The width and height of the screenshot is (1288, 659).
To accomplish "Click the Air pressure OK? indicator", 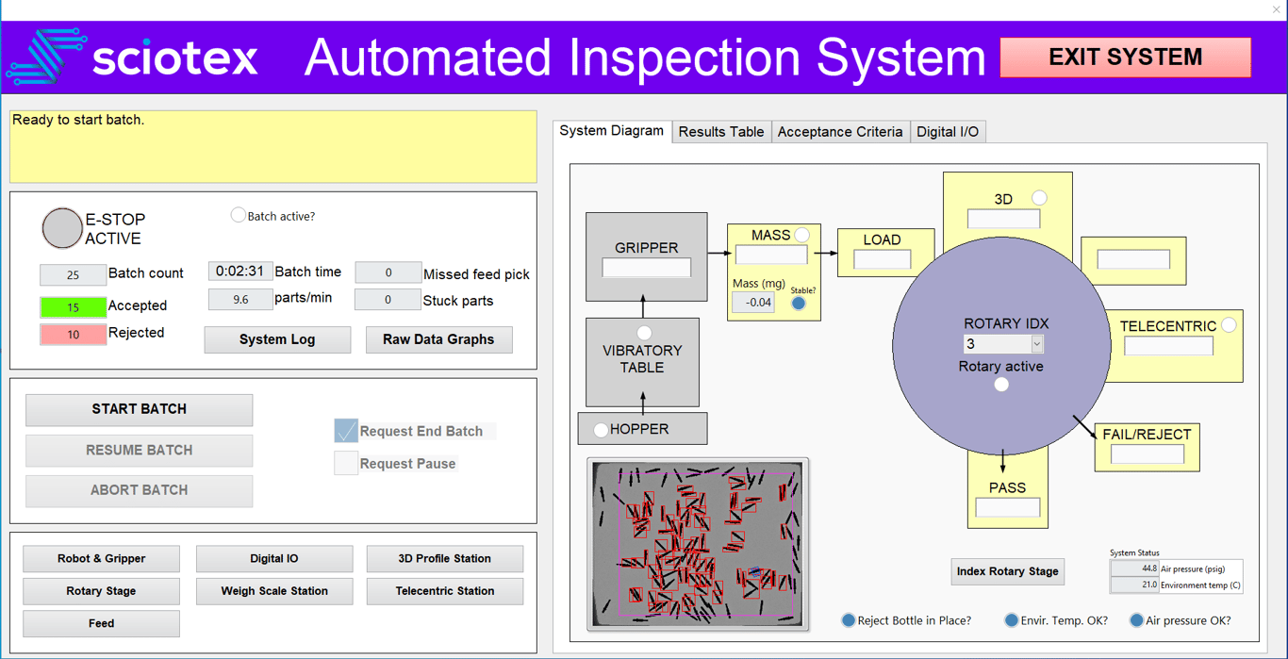I will pyautogui.click(x=1136, y=620).
